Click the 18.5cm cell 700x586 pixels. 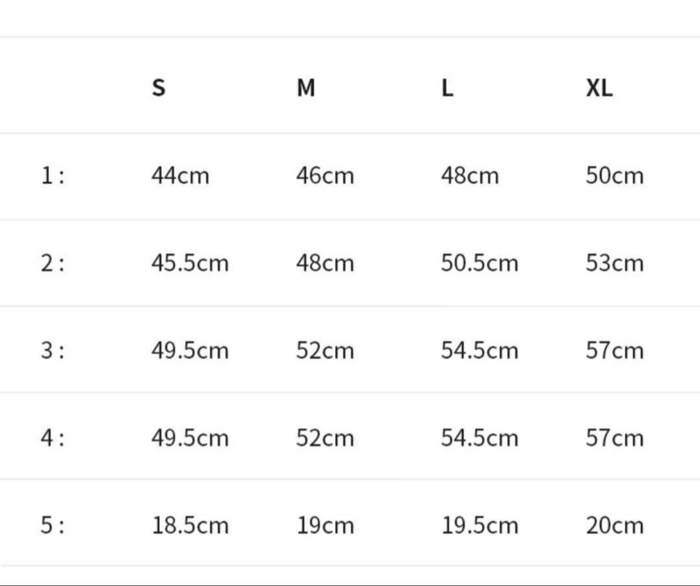point(190,525)
